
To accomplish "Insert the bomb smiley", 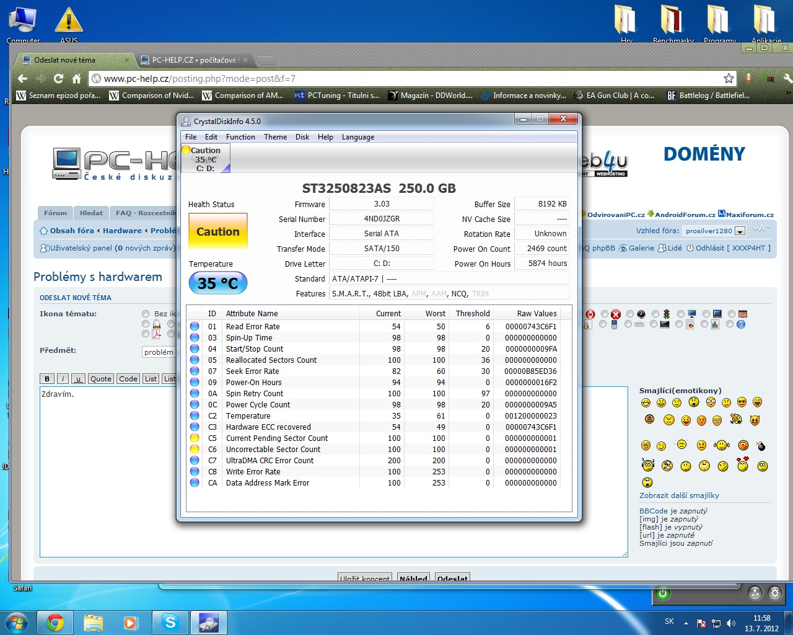I will click(x=761, y=446).
